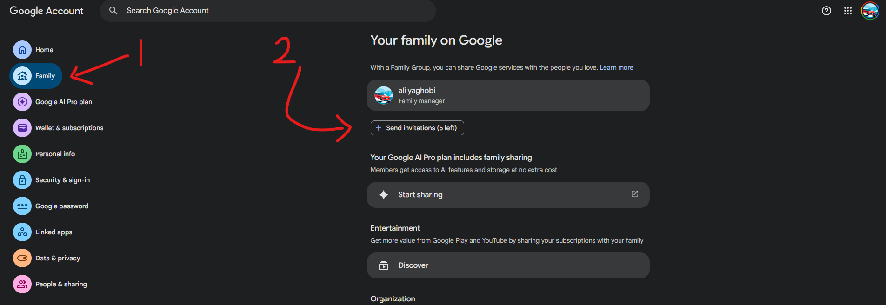Viewport: 886px width, 305px height.
Task: Click the Start sharing card
Action: (x=508, y=195)
